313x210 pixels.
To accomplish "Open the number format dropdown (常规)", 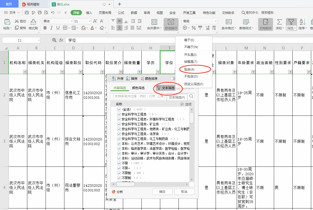I will point(216,21).
